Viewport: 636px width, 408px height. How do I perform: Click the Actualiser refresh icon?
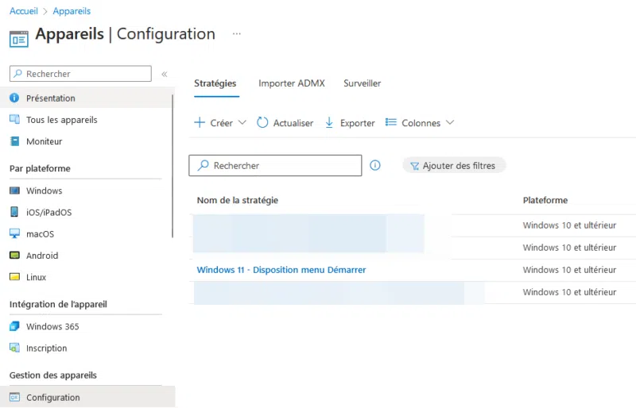coord(262,122)
